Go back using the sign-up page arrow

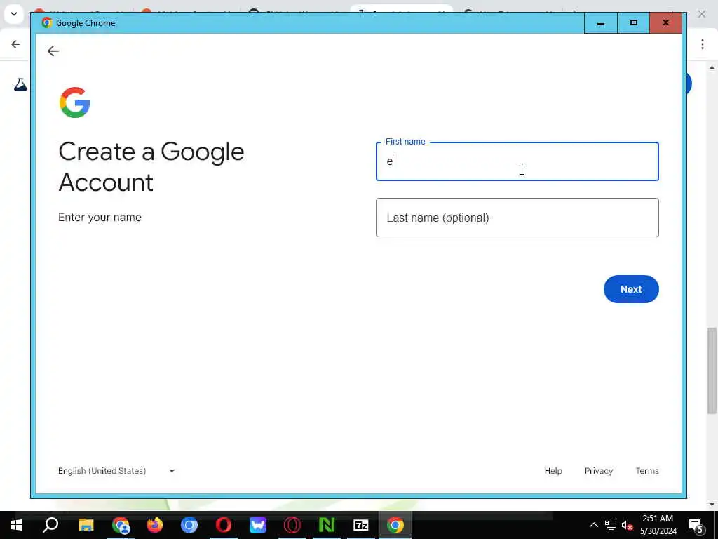tap(53, 51)
